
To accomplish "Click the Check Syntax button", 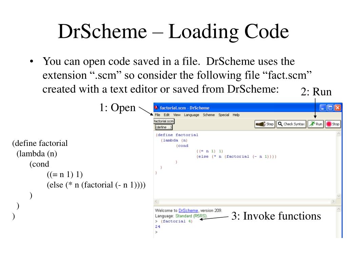I will [291, 124].
